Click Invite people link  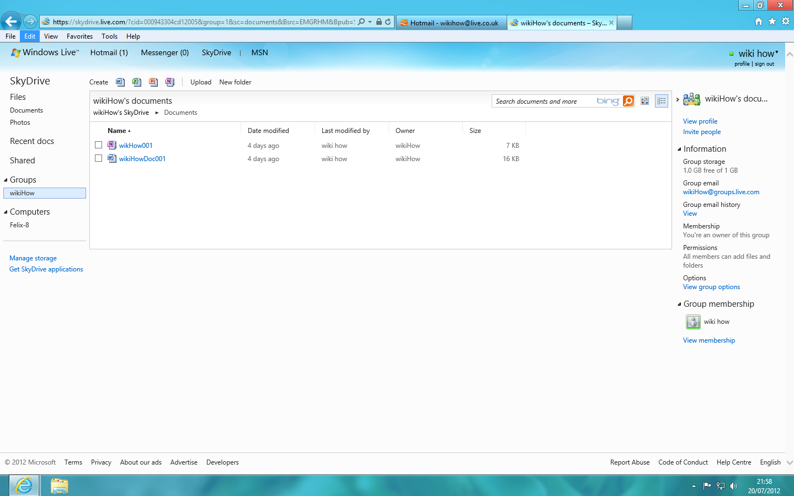(702, 132)
